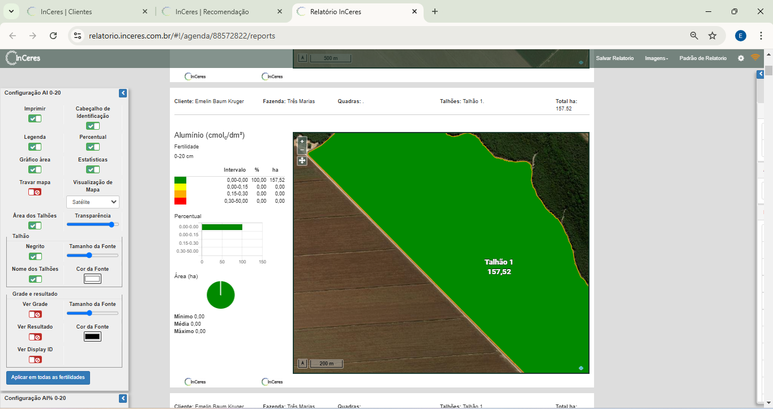The height and width of the screenshot is (409, 773).
Task: Close the Relatório InCeres tab
Action: pyautogui.click(x=415, y=11)
